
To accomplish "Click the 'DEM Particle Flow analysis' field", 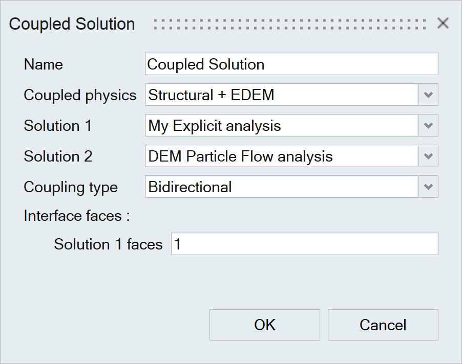I will tap(281, 156).
